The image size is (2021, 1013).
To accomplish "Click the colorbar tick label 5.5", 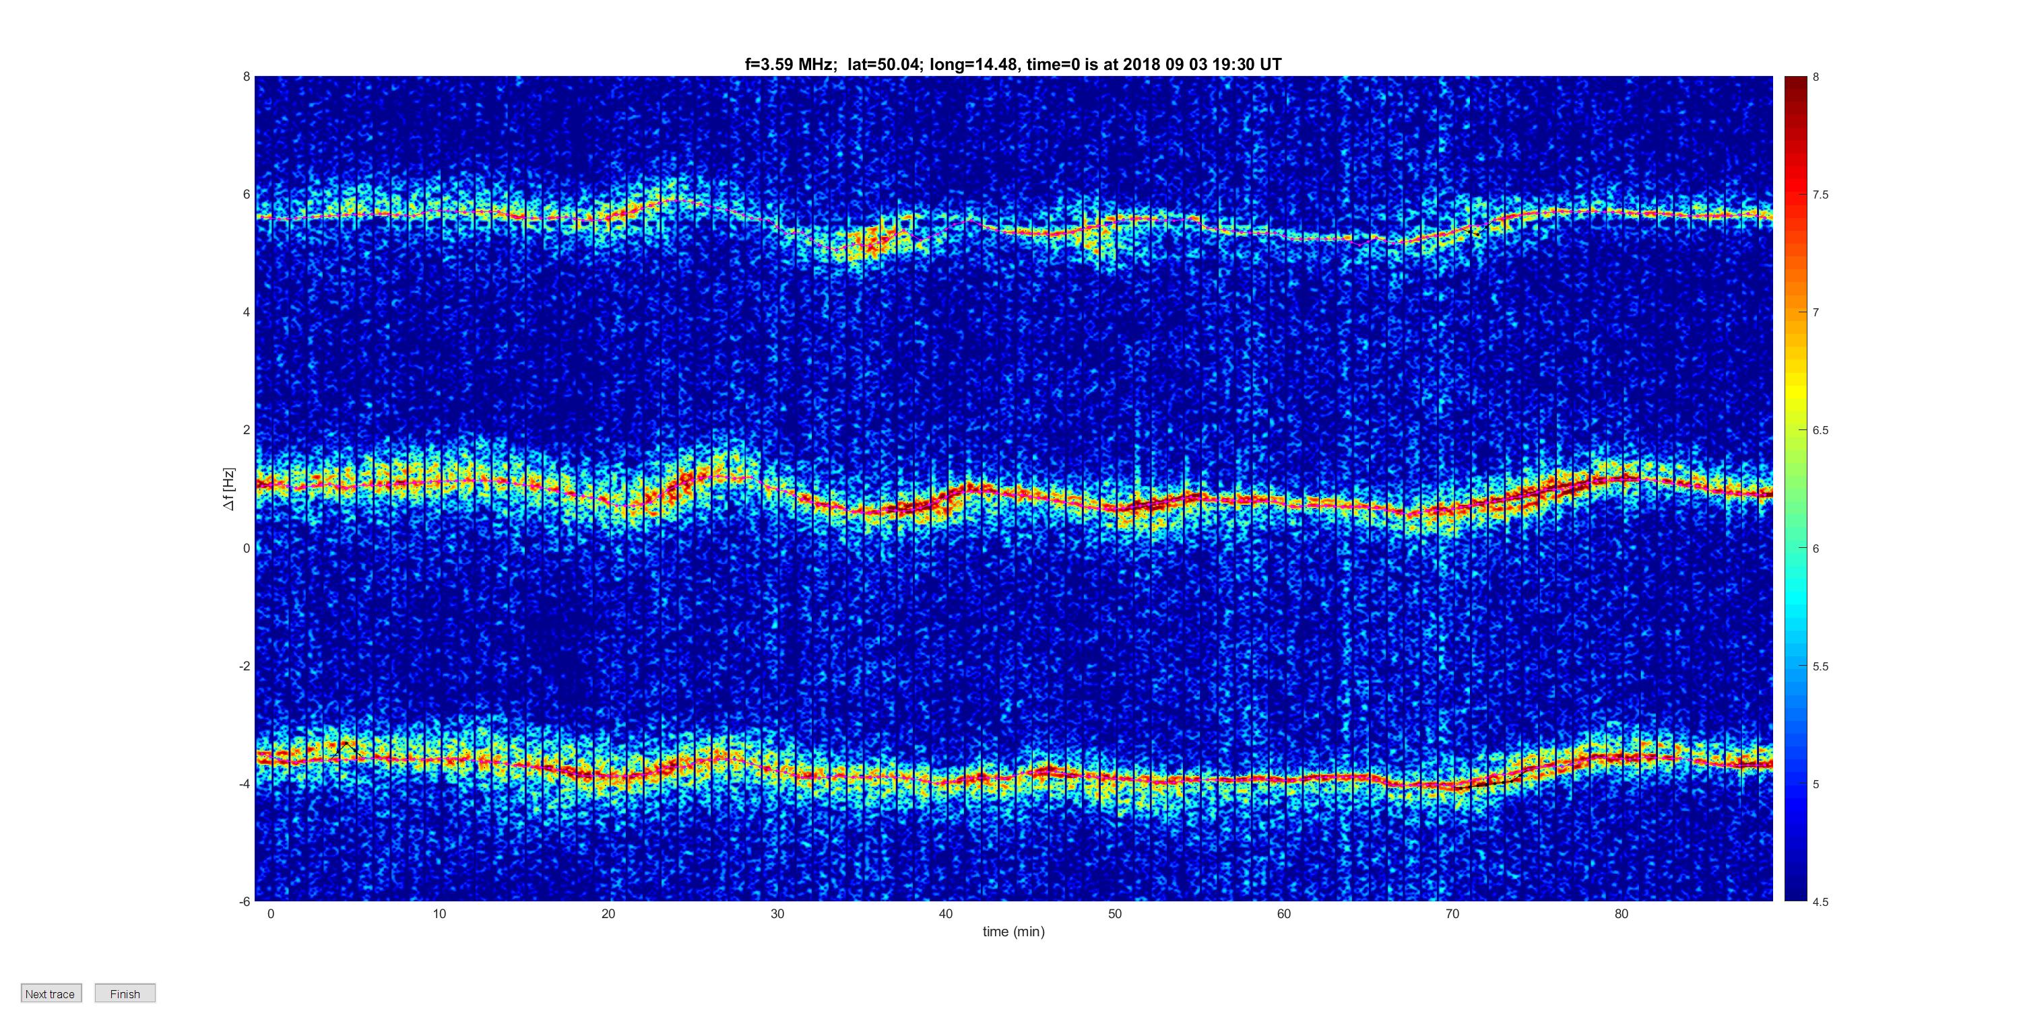I will pyautogui.click(x=1820, y=666).
